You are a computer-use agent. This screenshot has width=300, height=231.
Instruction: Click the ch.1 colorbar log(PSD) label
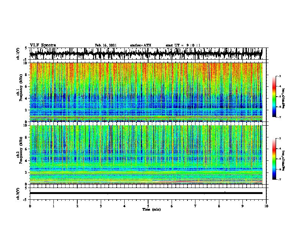tap(284, 99)
